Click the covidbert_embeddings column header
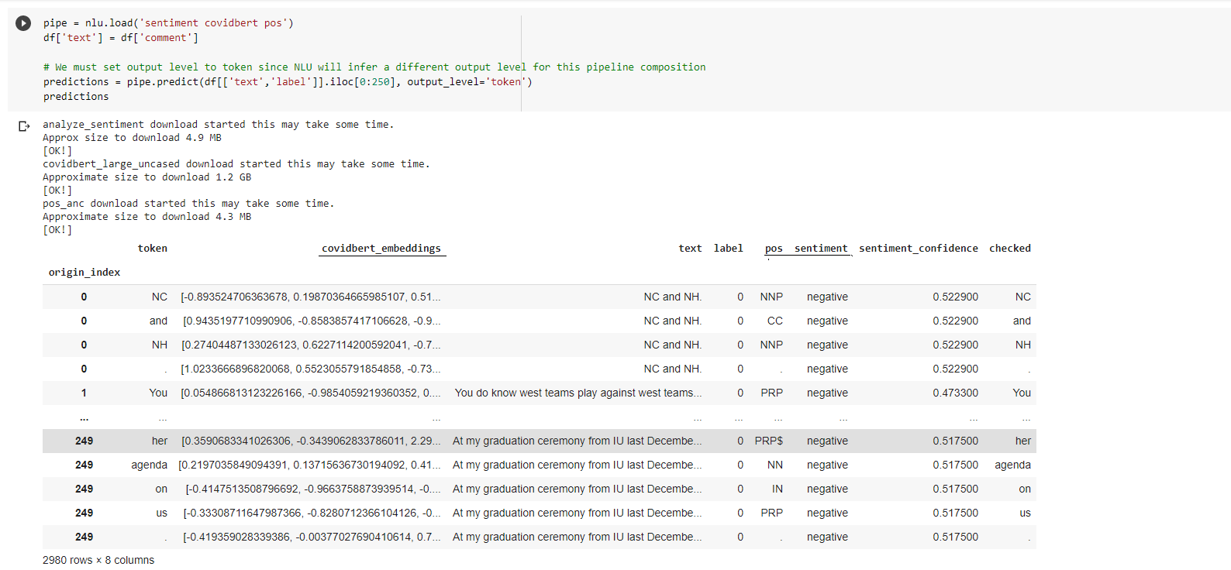Screen dimensions: 1231x570 [x=381, y=249]
